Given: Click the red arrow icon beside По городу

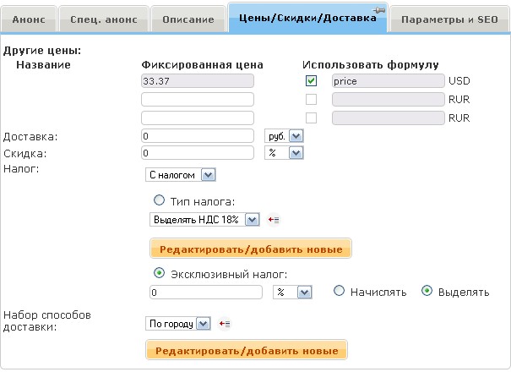Looking at the screenshot, I should 225,323.
